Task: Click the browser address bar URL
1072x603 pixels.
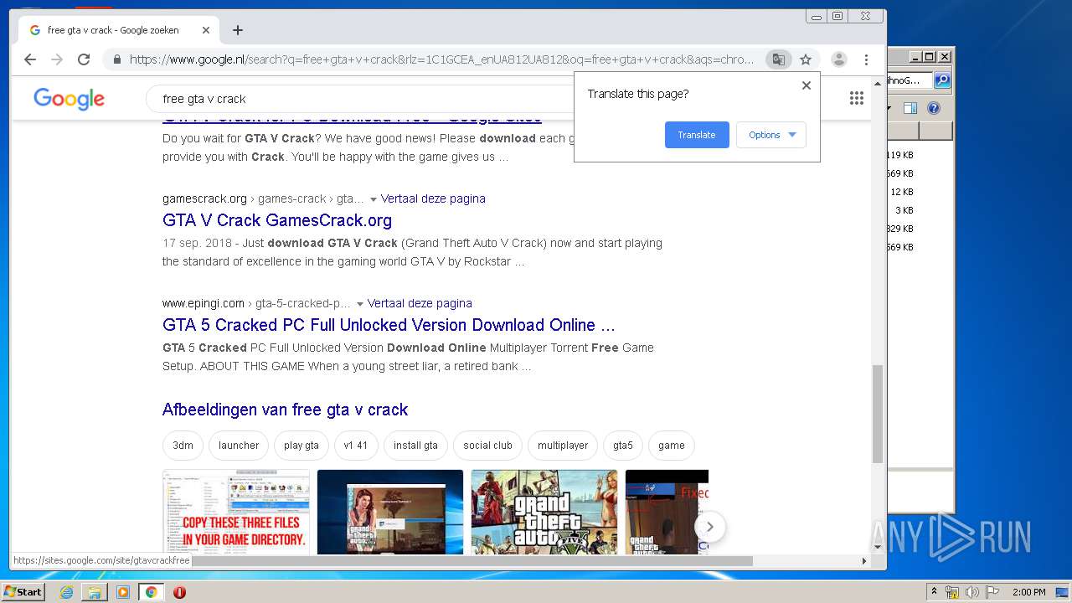Action: [x=442, y=59]
